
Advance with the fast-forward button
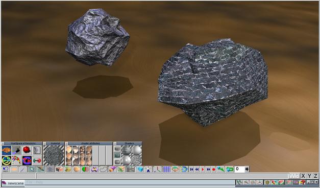point(208,169)
